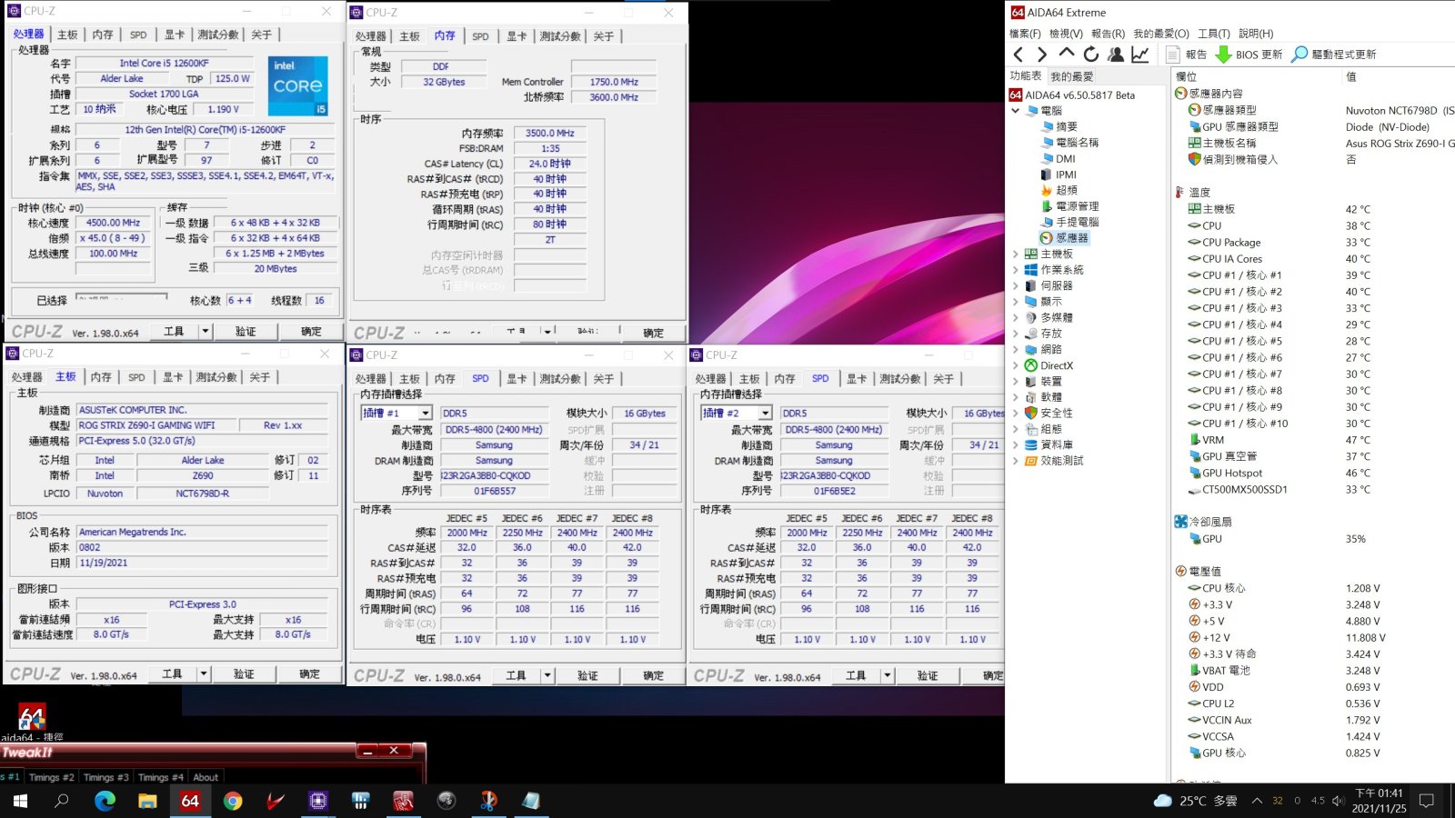Select 手提電腦 in the AIDA64 tree
Screen dimensions: 1455x818
(1077, 222)
